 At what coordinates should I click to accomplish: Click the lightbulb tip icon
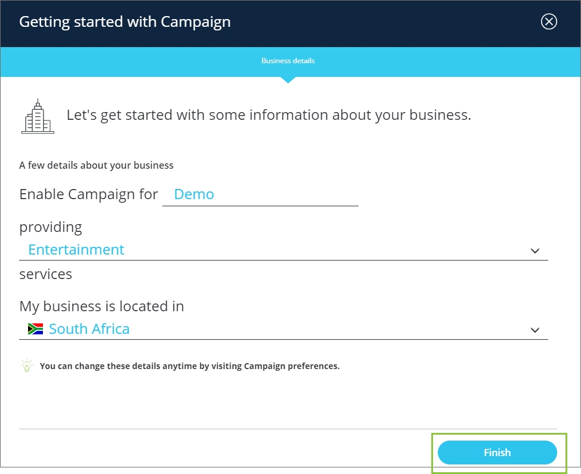[26, 365]
